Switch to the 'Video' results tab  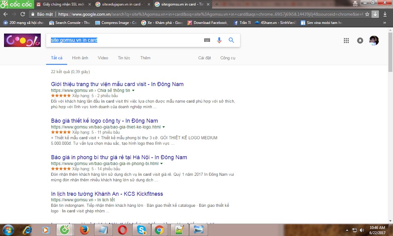[103, 58]
